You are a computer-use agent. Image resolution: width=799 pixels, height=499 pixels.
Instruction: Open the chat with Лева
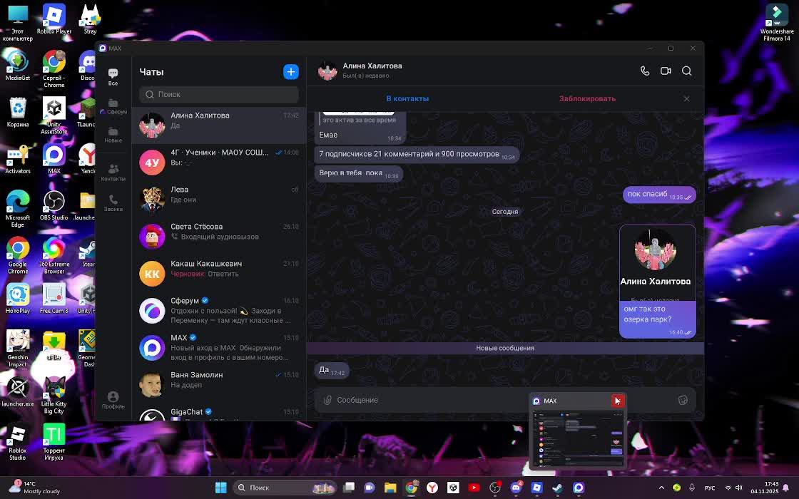coord(219,199)
